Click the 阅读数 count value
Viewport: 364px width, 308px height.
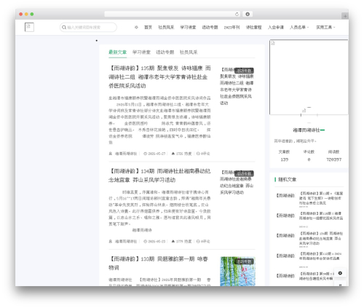[334, 159]
